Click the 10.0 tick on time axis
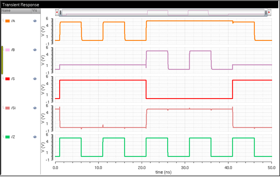Image resolution: width=280 pixels, height=177 pixels. coord(98,168)
